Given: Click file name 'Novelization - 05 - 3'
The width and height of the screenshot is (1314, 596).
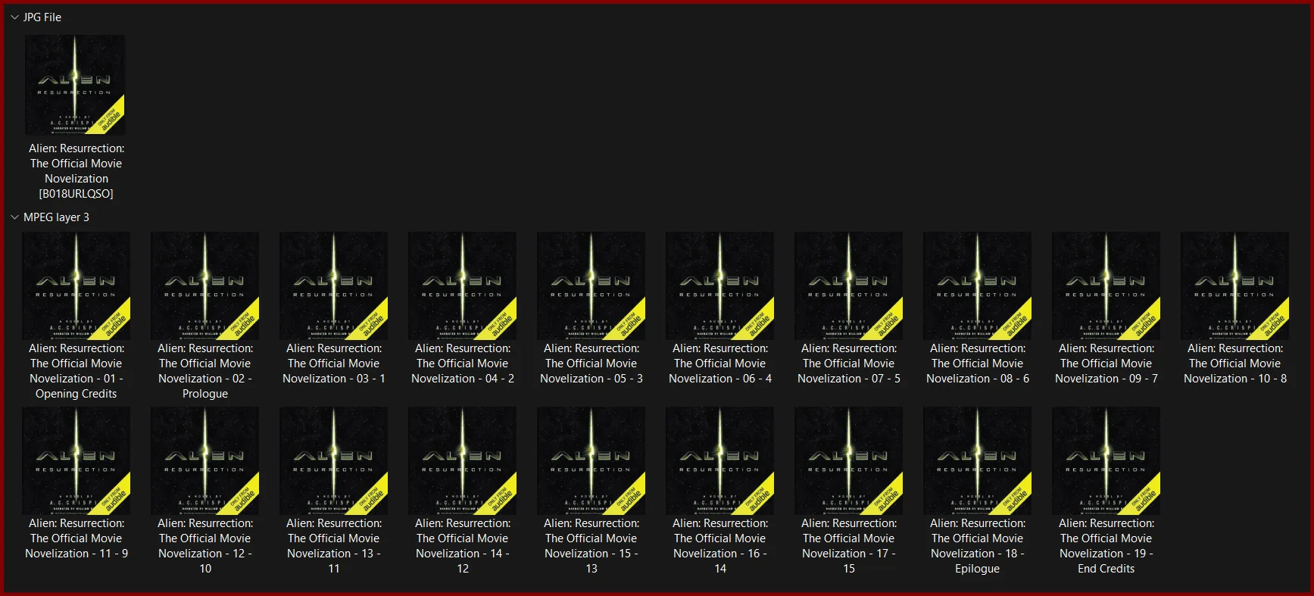Looking at the screenshot, I should pyautogui.click(x=591, y=364).
